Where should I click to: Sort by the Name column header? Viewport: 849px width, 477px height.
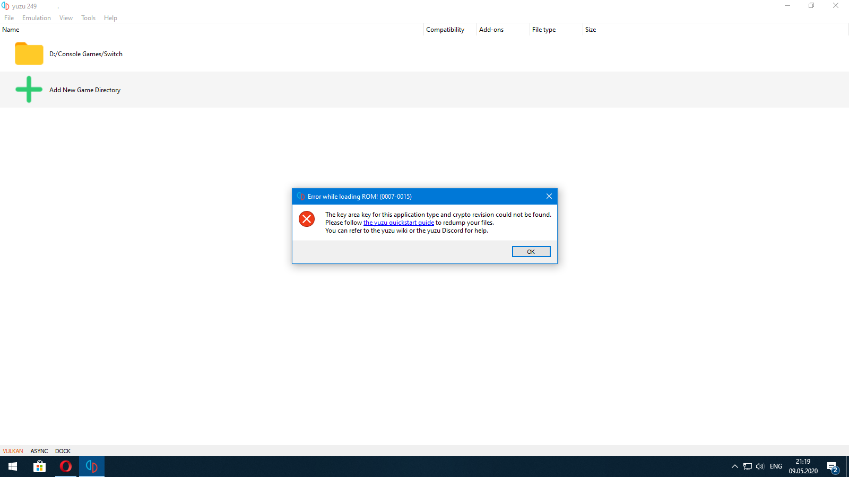pos(212,30)
